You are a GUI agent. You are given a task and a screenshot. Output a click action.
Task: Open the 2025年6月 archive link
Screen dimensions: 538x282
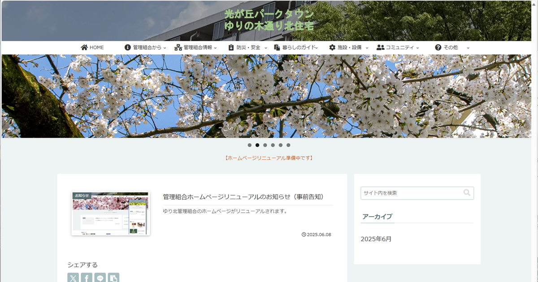coord(376,239)
